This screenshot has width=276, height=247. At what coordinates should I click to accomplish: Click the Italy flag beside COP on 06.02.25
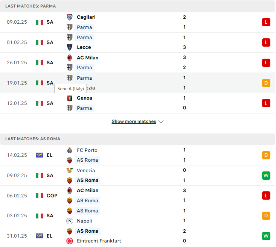(x=40, y=195)
